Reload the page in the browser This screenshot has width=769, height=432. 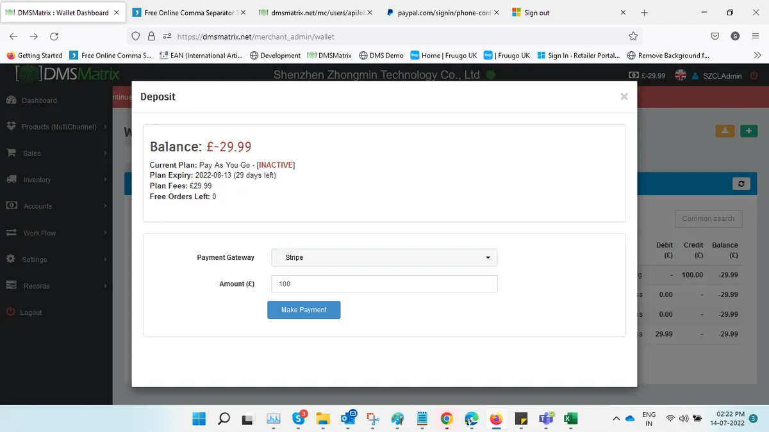pos(54,36)
